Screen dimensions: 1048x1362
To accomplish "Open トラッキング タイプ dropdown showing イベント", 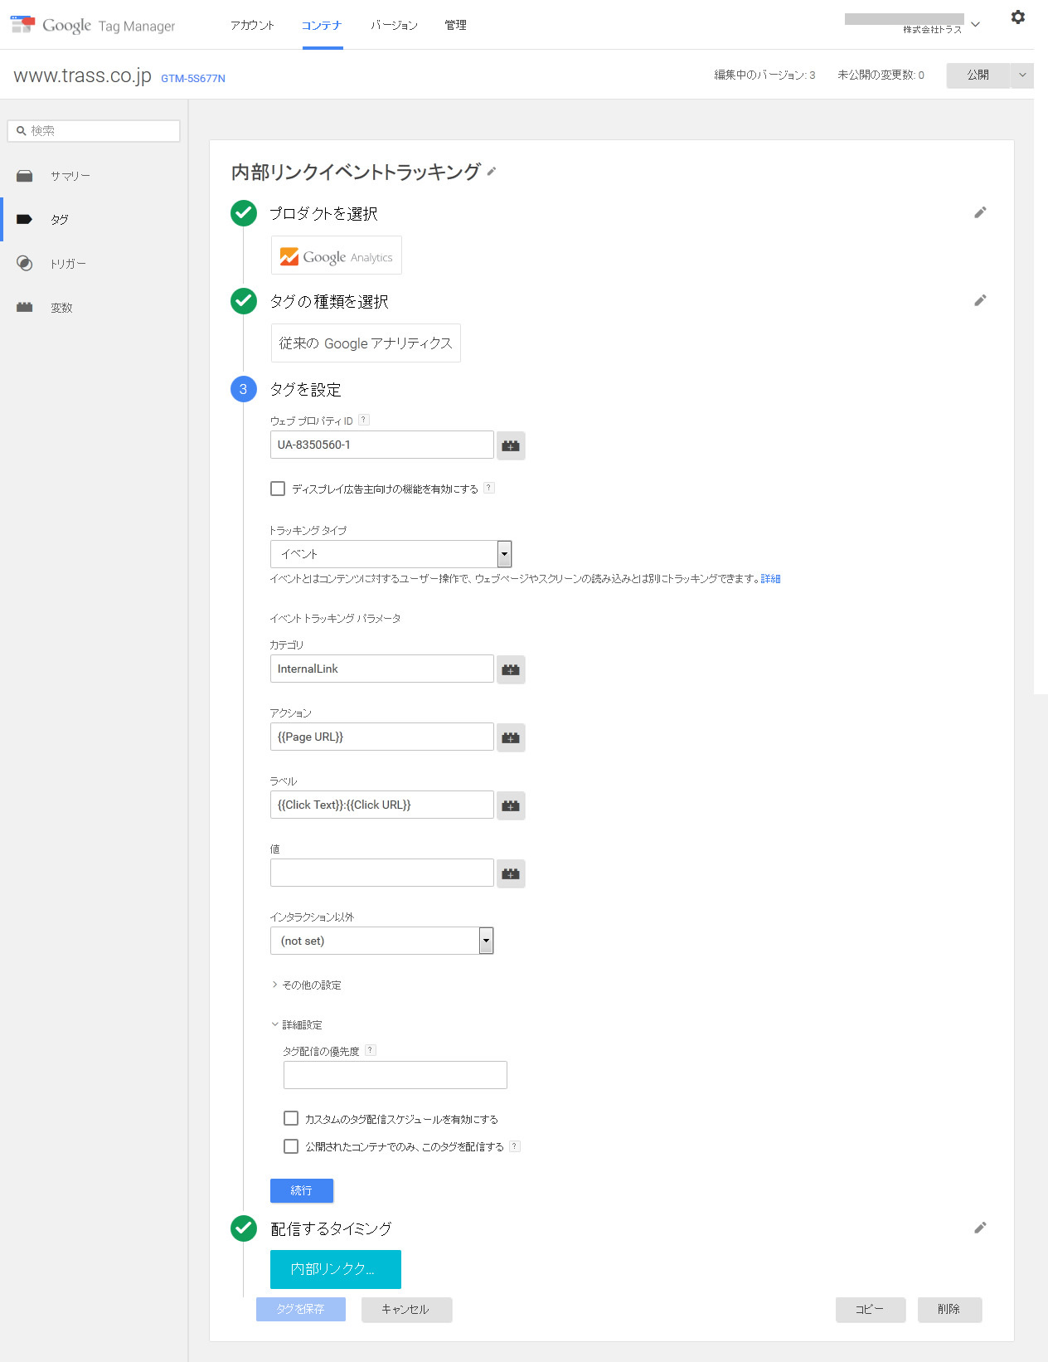I will pyautogui.click(x=391, y=554).
